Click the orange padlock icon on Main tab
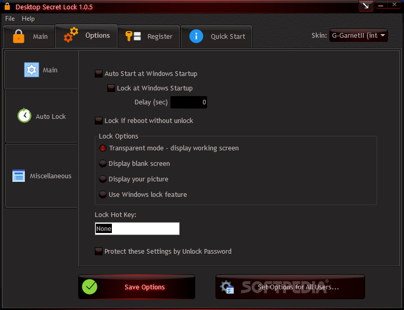Image resolution: width=404 pixels, height=310 pixels. [x=19, y=36]
